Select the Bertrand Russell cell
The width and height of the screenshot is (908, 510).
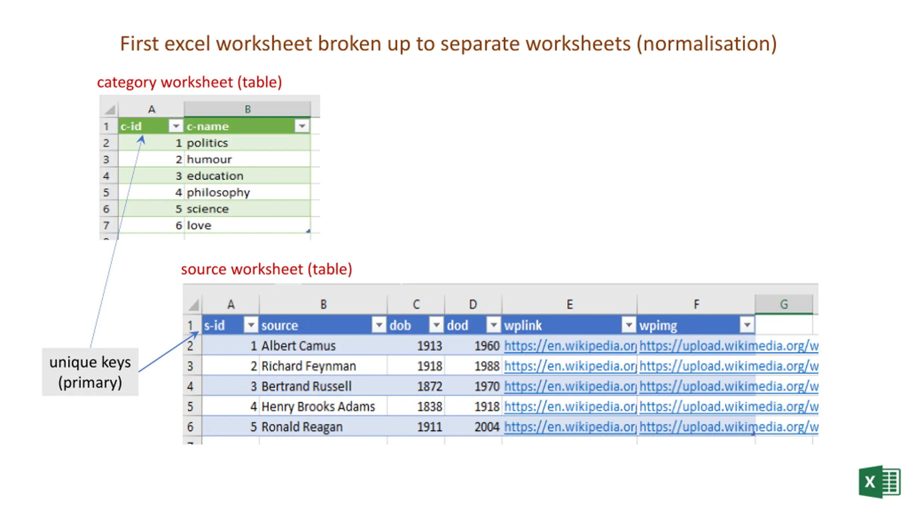pos(306,386)
